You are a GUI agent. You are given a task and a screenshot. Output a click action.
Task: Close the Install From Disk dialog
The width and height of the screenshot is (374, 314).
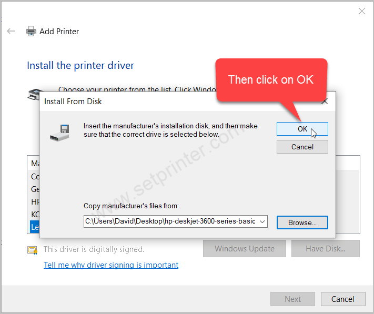(x=325, y=102)
